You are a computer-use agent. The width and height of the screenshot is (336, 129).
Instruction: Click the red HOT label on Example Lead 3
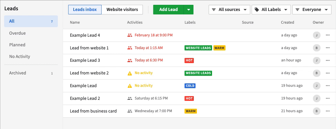[189, 60]
